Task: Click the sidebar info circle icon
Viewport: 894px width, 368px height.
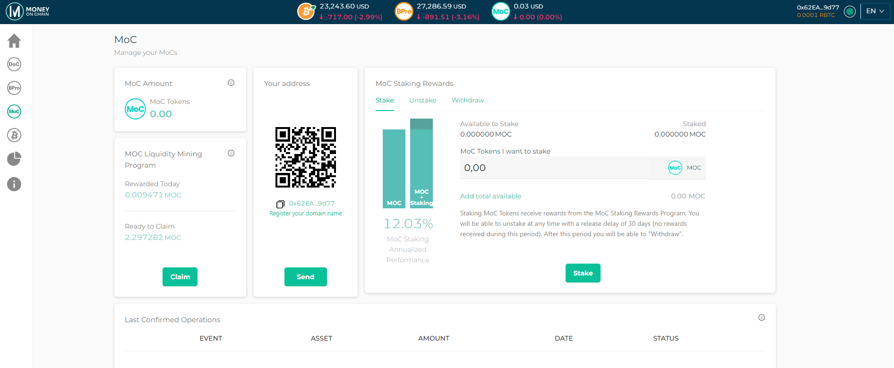Action: (14, 184)
